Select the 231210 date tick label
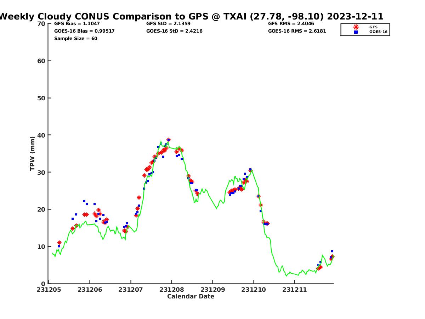 pyautogui.click(x=254, y=290)
